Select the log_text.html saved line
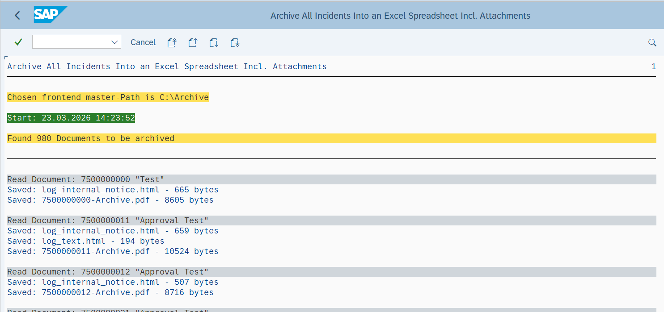Screen dimensions: 664x312 86,241
